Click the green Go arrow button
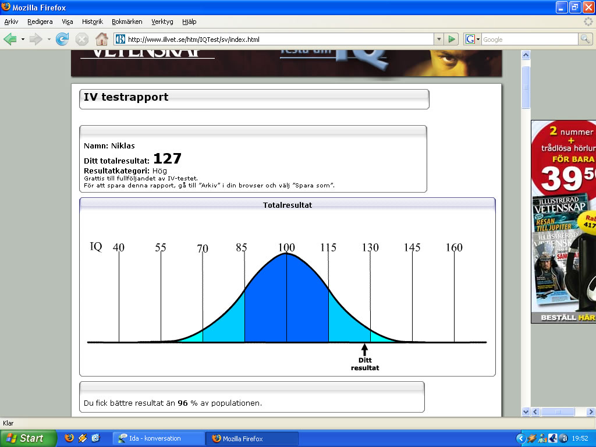The height and width of the screenshot is (447, 596). point(452,39)
